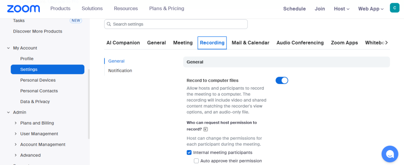Click the Zoom logo
This screenshot has width=404, height=165.
coord(23,9)
